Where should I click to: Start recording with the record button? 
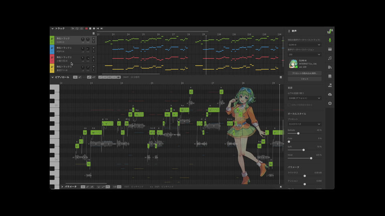coord(94,29)
